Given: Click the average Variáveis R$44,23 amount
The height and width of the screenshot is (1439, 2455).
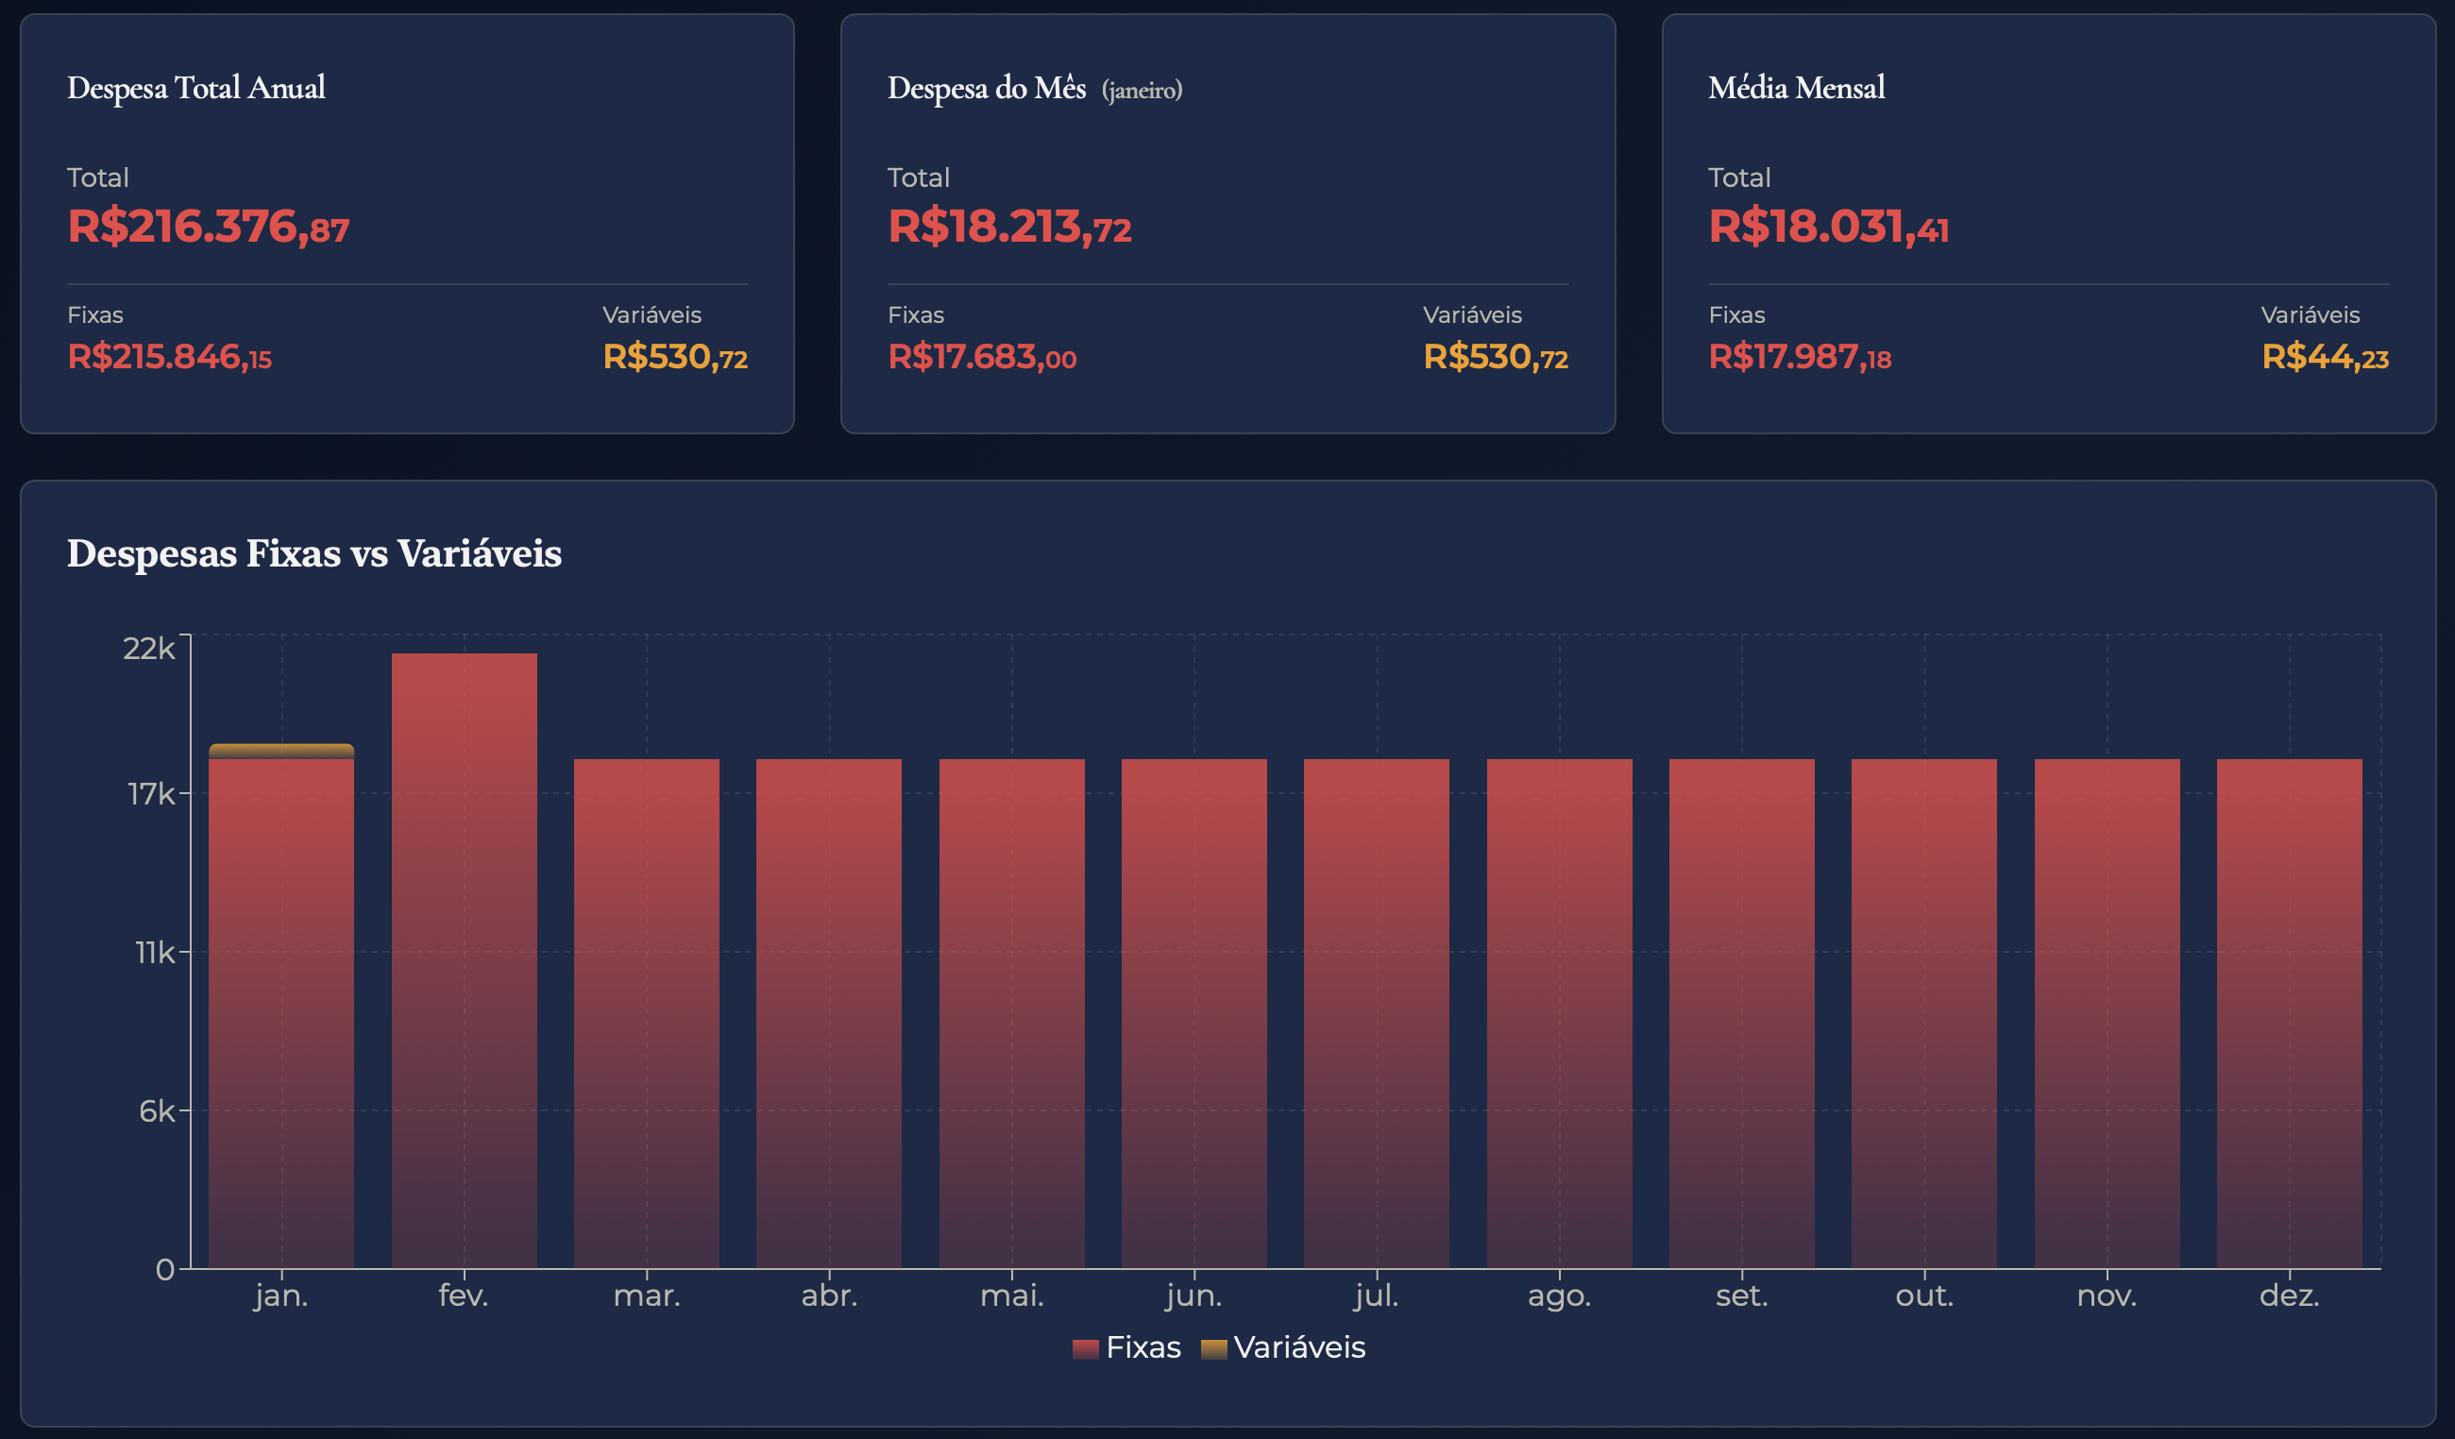Looking at the screenshot, I should coord(2325,358).
